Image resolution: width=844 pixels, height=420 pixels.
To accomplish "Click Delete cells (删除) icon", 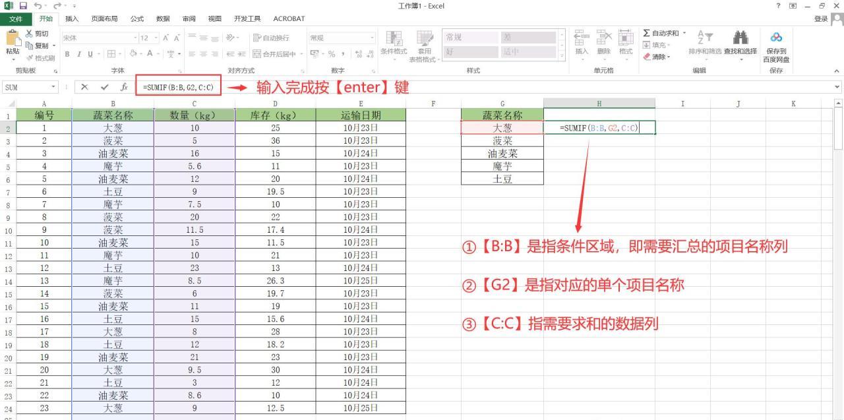I will click(x=603, y=38).
